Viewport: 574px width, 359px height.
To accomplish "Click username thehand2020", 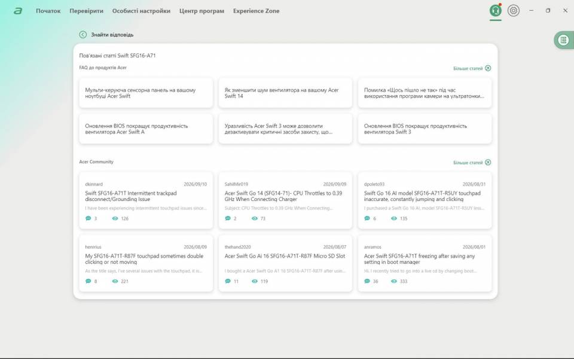I will [x=237, y=247].
